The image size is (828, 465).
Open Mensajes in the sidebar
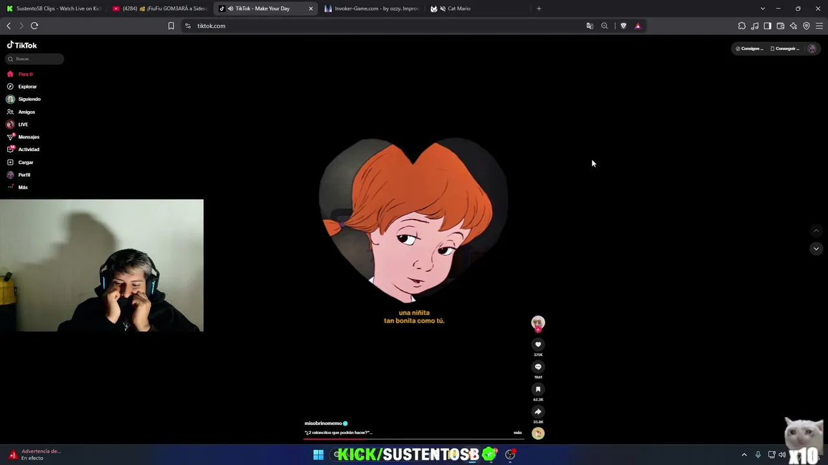pyautogui.click(x=23, y=137)
